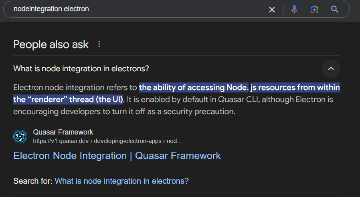Start voice search with the microphone icon
Viewport: 360px width, 197px height.
pos(294,9)
